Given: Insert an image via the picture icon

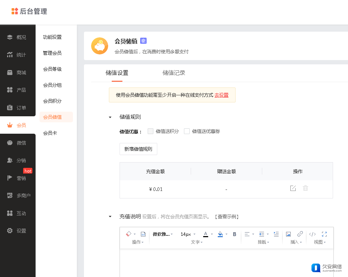Looking at the screenshot, I should 289,234.
